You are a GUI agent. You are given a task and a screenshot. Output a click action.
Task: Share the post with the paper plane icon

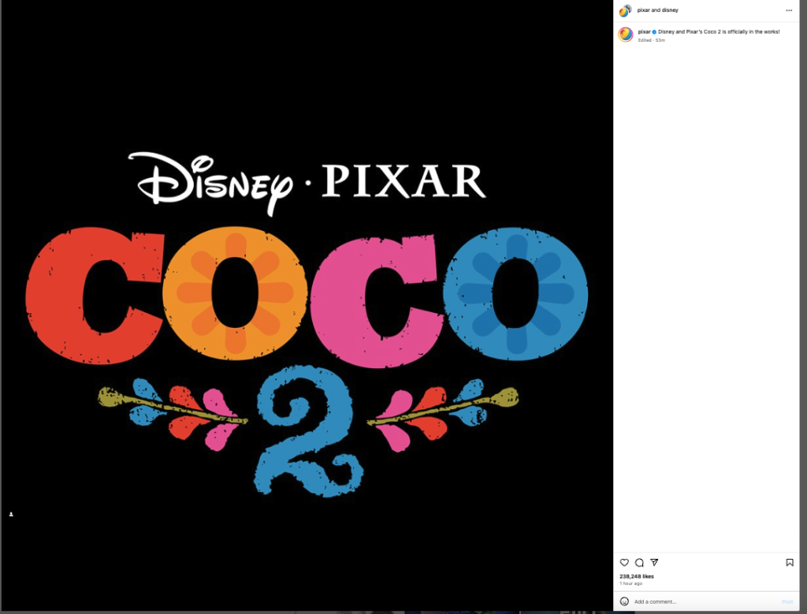(654, 563)
